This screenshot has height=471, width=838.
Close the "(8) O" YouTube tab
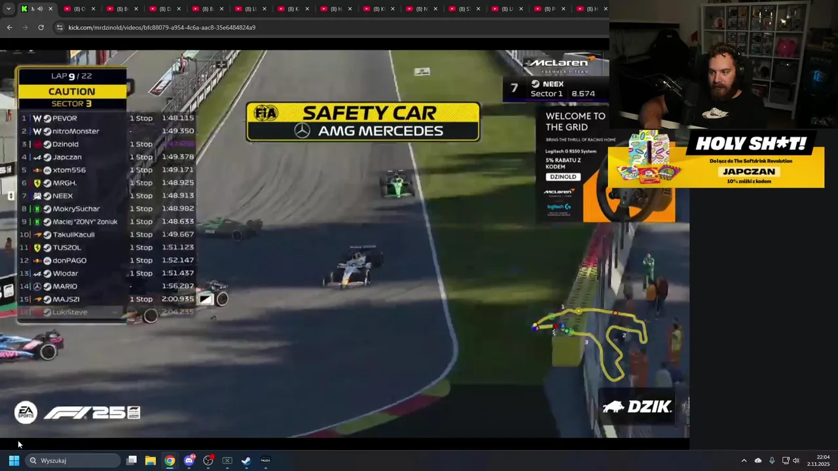click(x=94, y=9)
